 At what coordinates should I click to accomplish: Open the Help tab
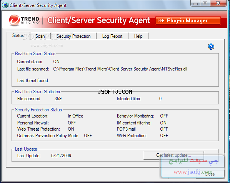(138, 36)
